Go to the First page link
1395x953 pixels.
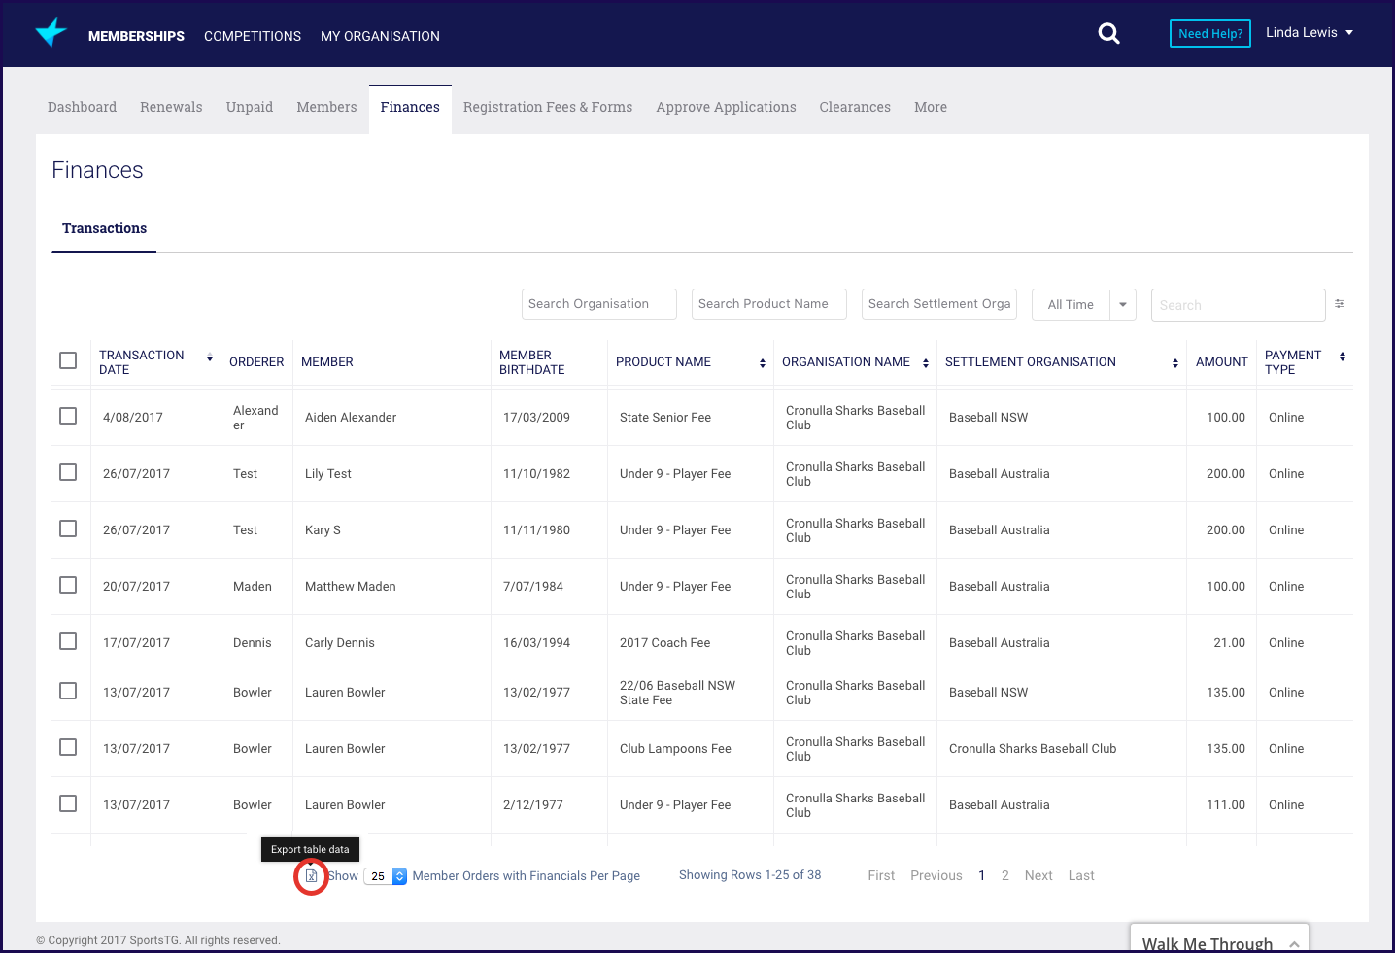pyautogui.click(x=881, y=875)
